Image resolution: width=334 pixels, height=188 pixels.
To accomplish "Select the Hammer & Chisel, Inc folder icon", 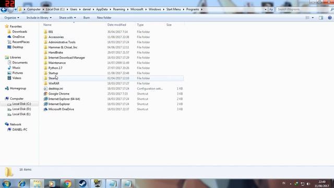I will [x=45, y=47].
